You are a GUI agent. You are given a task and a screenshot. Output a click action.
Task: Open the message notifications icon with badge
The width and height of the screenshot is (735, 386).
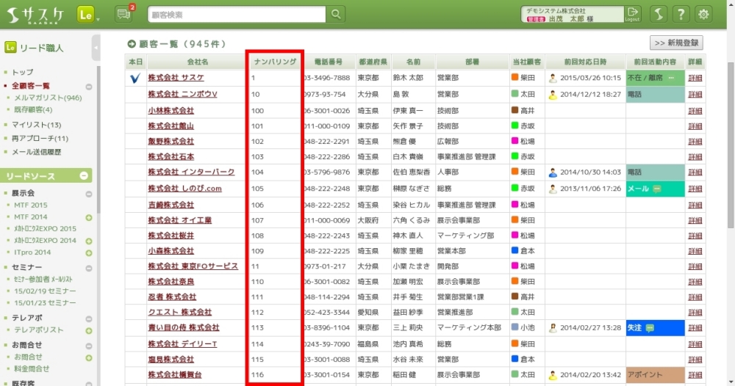pyautogui.click(x=123, y=15)
